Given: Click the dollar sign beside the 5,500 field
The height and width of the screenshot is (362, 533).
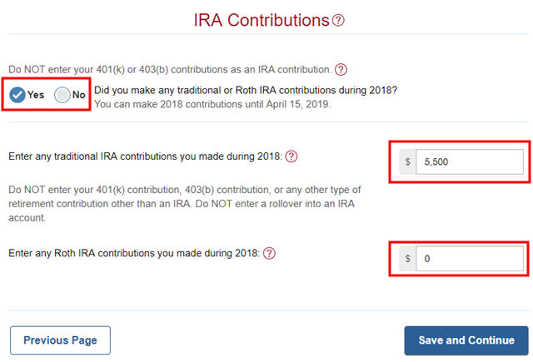Looking at the screenshot, I should 407,161.
